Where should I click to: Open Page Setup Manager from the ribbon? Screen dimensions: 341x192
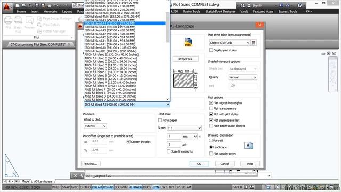coord(54,19)
